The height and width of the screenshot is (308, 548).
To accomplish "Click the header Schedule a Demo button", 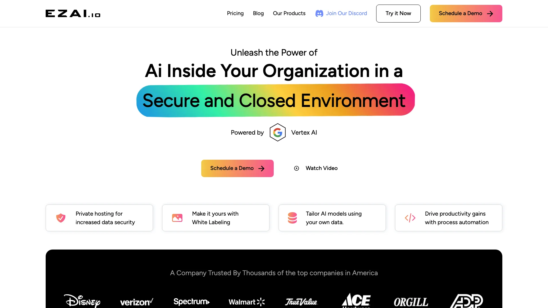I will tap(466, 13).
